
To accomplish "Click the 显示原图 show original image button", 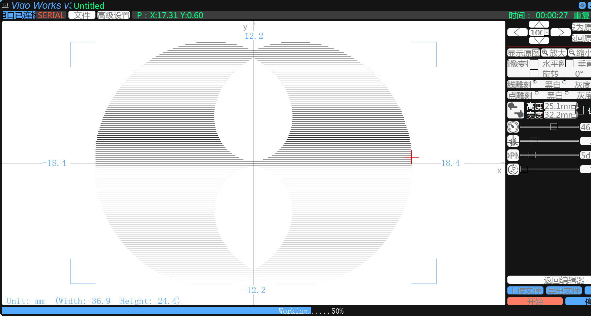I will coord(524,53).
